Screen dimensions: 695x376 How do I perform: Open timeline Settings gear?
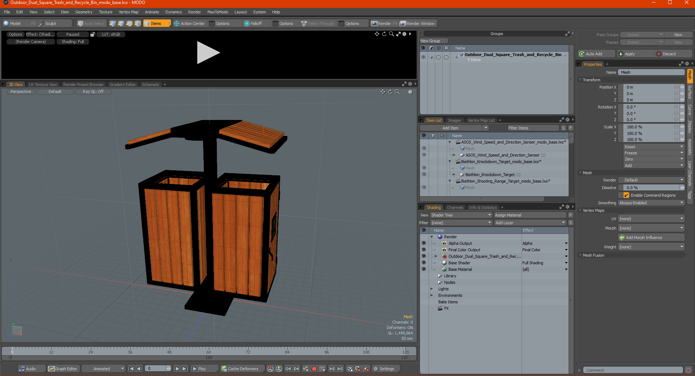tap(386, 369)
